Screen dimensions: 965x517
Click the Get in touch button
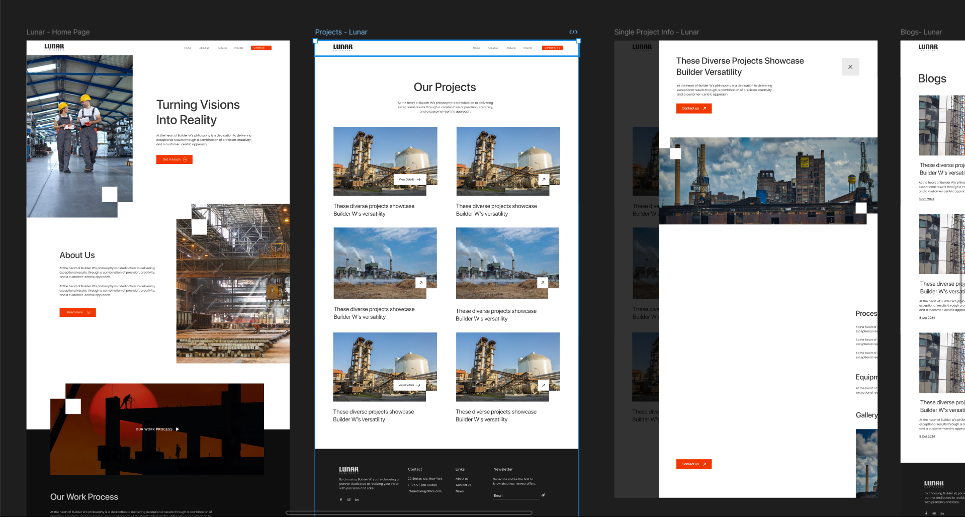[174, 159]
